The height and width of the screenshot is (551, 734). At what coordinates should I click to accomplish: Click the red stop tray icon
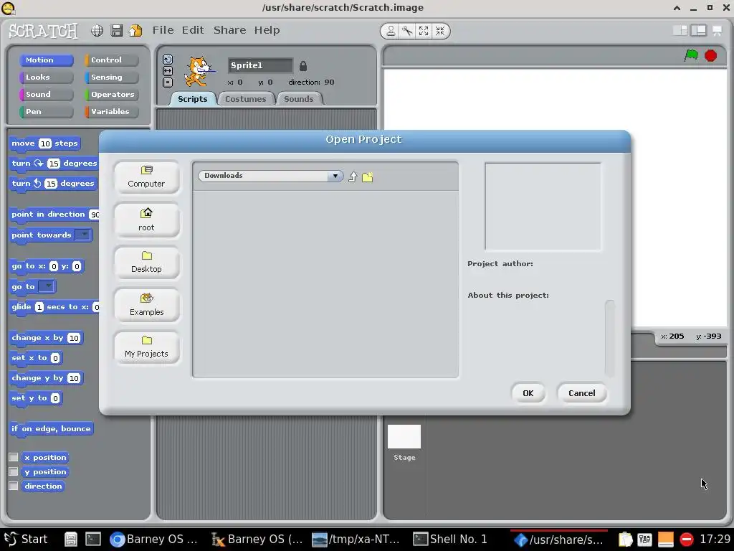[x=686, y=540]
